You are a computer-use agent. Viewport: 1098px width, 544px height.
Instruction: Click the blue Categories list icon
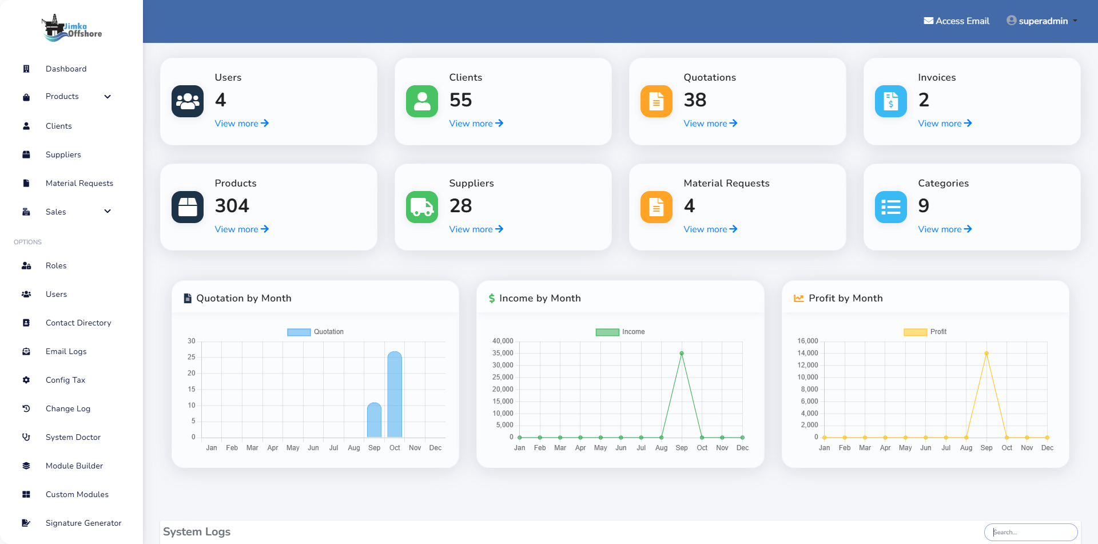click(891, 207)
